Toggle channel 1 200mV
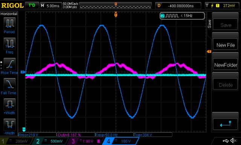241x145 pixels. pos(16,141)
